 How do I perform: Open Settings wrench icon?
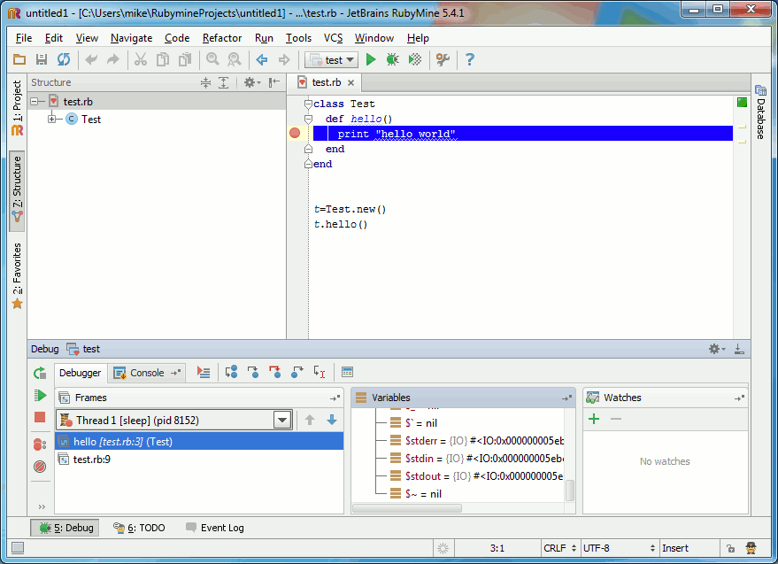point(443,60)
